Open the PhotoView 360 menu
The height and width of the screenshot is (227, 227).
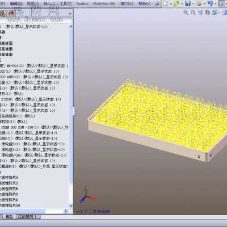coord(104,3)
